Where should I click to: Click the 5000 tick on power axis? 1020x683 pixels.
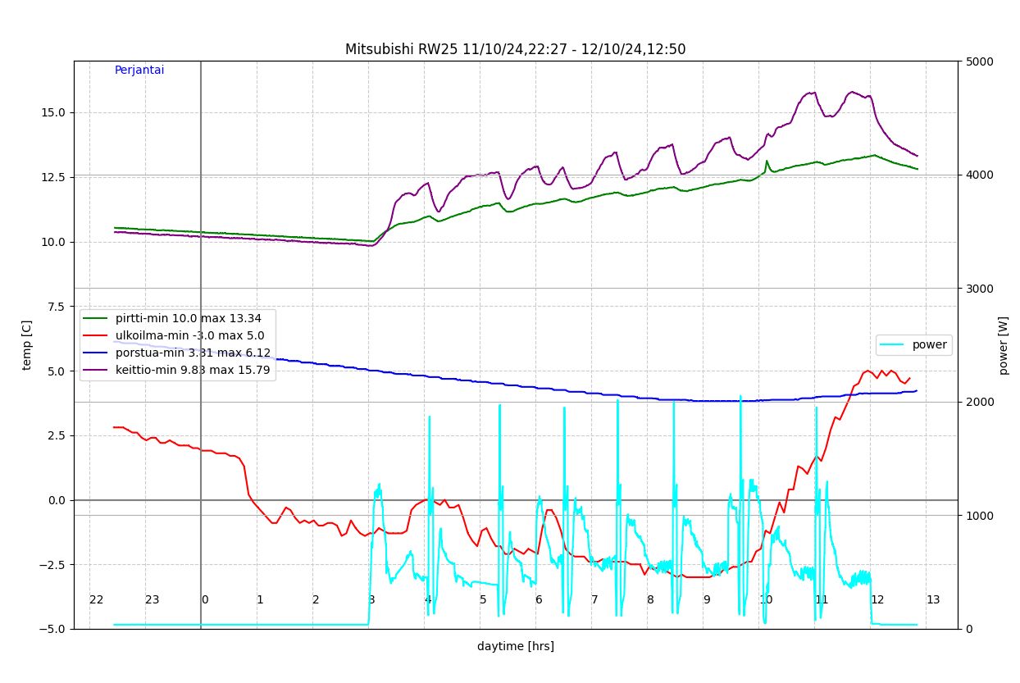(979, 61)
